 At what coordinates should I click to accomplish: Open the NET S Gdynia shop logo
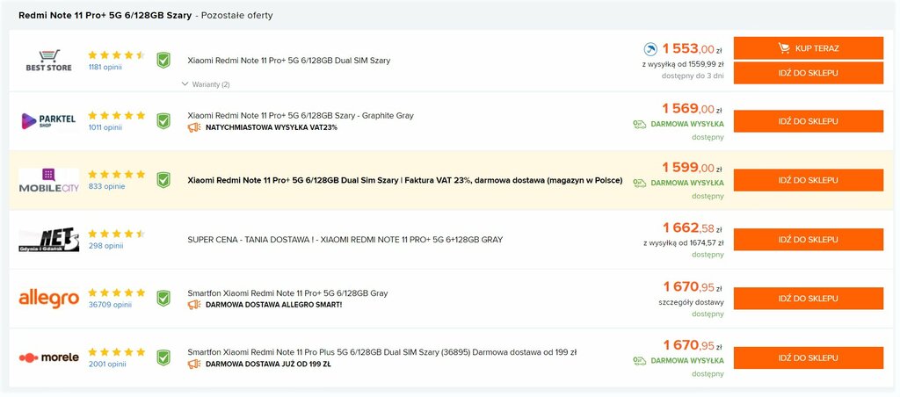pos(49,240)
